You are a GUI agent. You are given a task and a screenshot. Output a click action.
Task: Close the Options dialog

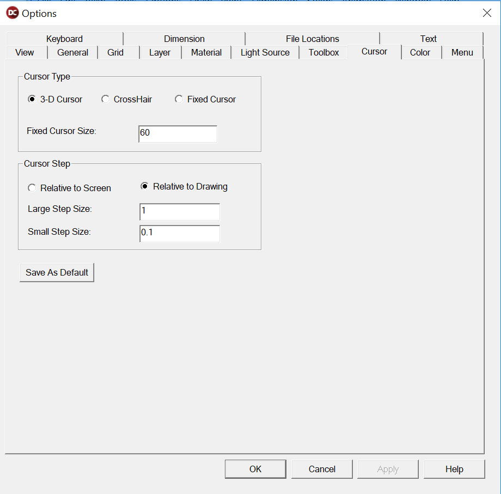tap(487, 13)
